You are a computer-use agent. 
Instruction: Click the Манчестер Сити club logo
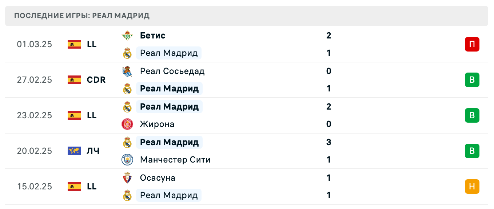pyautogui.click(x=128, y=160)
